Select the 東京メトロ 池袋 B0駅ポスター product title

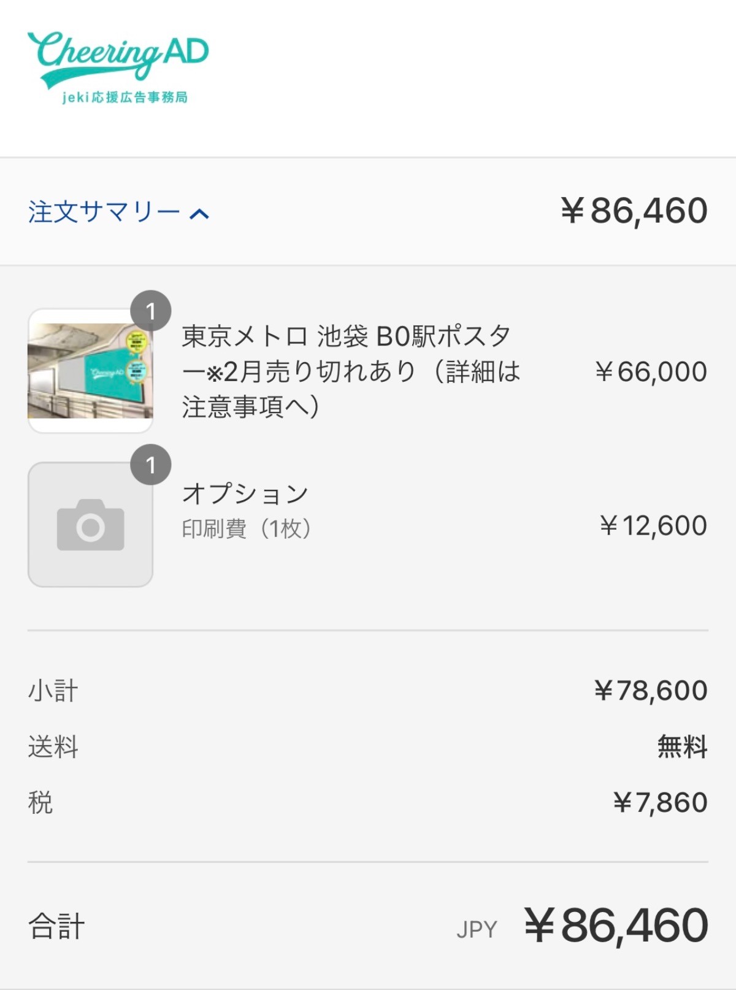coord(350,371)
